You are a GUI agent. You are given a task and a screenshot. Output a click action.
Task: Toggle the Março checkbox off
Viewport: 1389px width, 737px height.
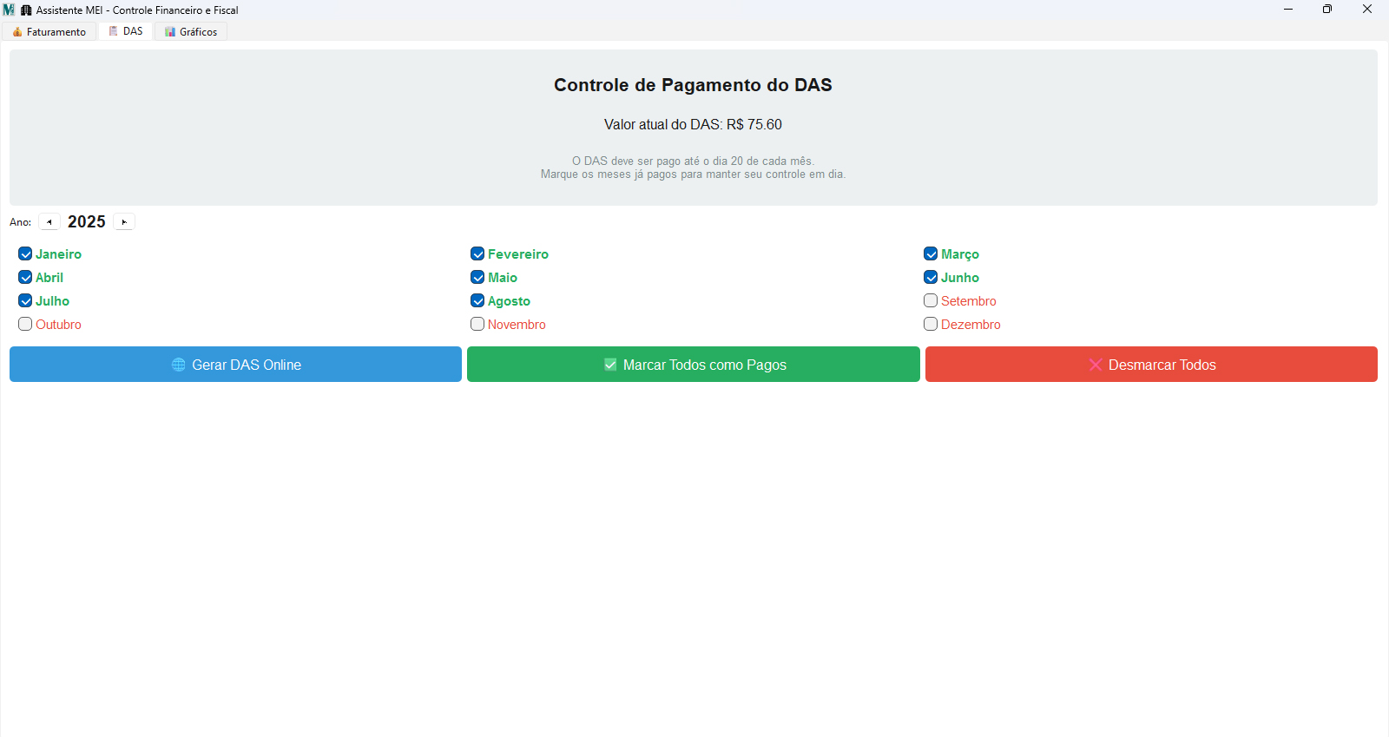(x=931, y=254)
